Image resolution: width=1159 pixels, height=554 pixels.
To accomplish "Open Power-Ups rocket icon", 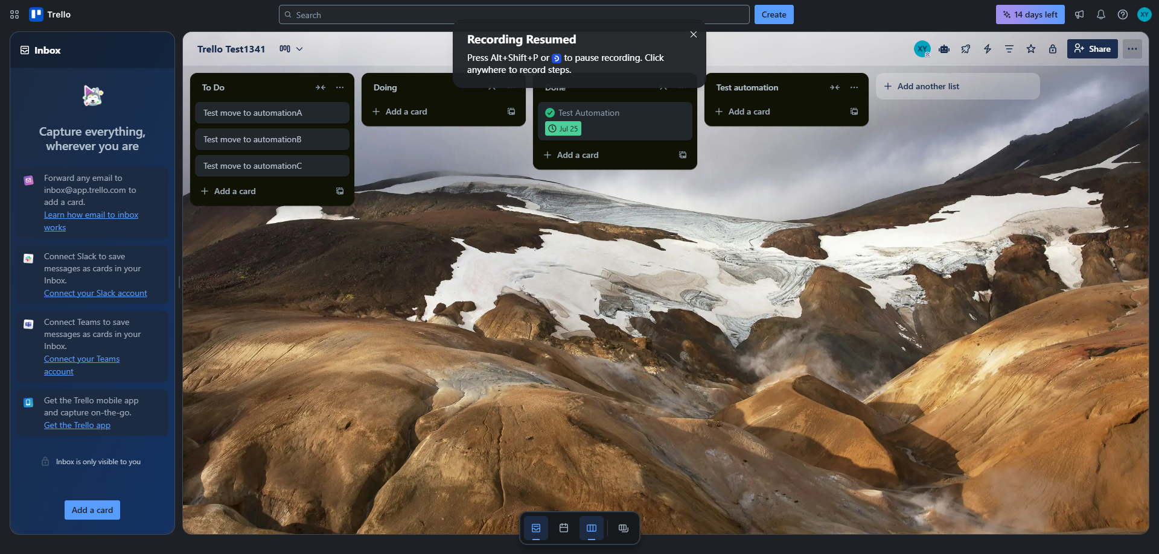I will pyautogui.click(x=966, y=49).
